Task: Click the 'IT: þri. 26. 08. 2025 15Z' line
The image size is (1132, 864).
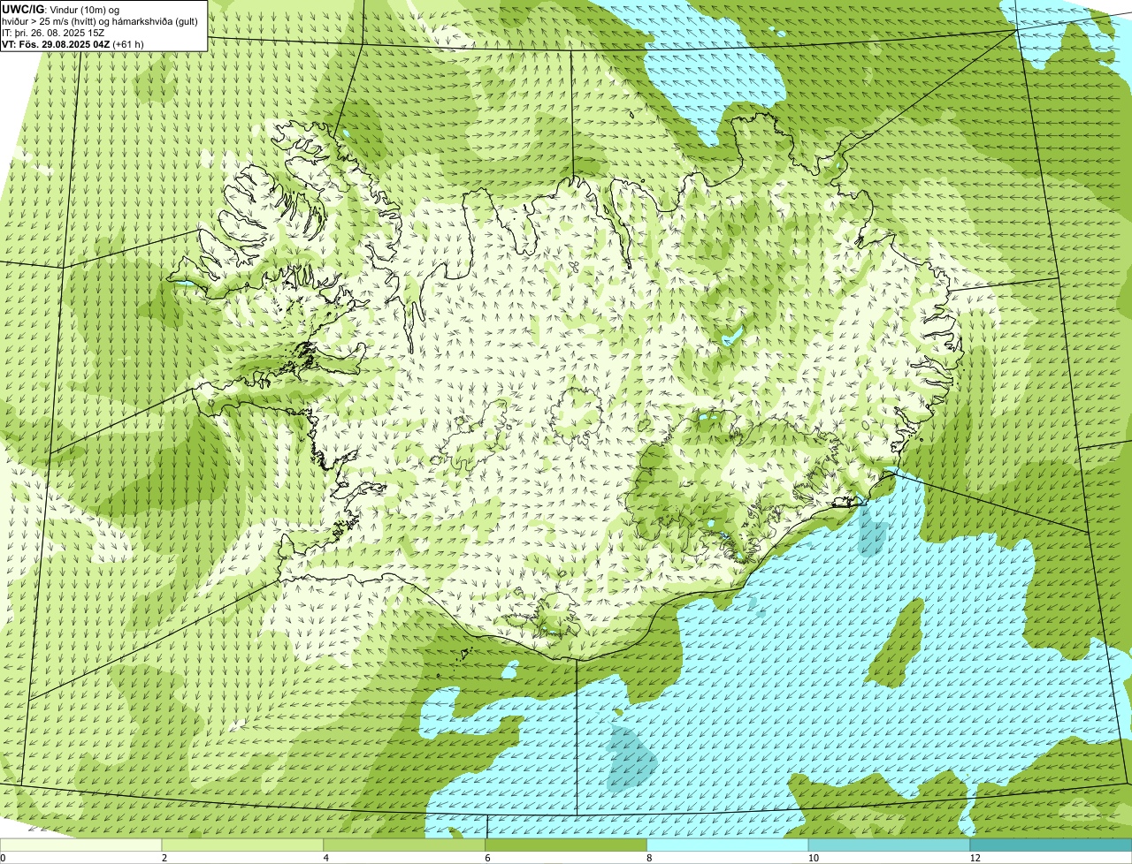Action: (54, 33)
